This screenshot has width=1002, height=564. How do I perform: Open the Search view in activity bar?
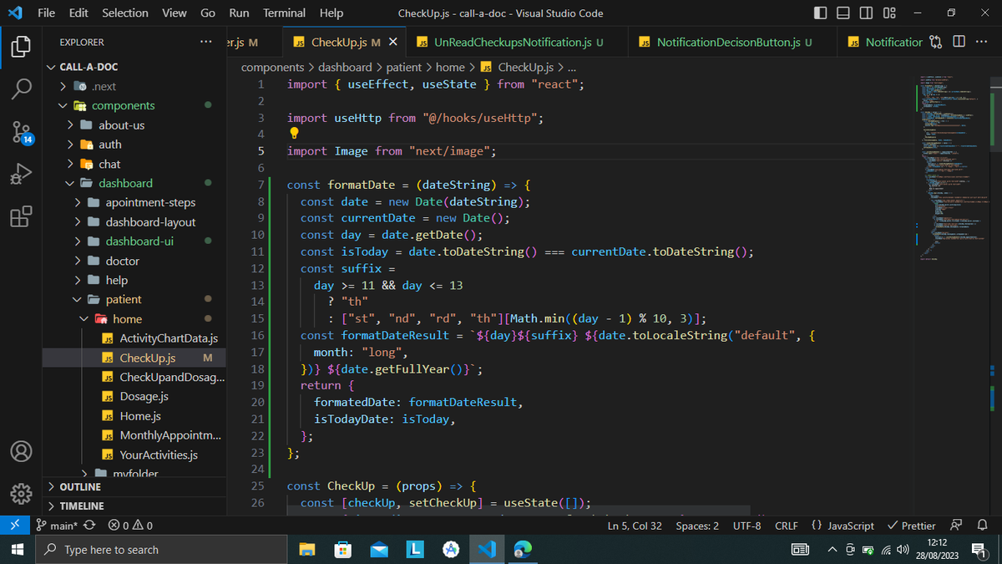click(21, 89)
